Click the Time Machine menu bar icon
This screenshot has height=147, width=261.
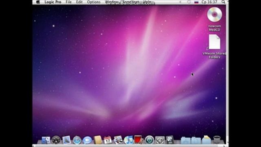[189, 2]
